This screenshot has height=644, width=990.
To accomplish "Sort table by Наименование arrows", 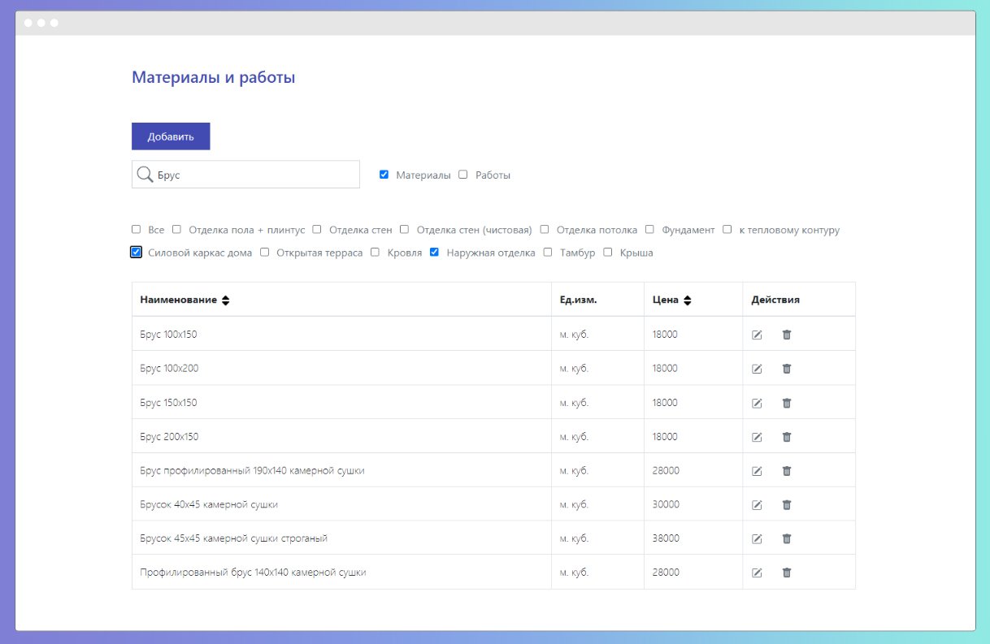I will click(x=226, y=300).
